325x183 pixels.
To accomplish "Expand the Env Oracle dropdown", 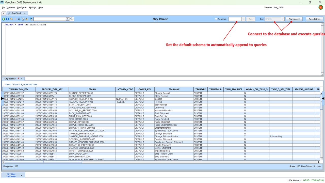I will [x=283, y=19].
